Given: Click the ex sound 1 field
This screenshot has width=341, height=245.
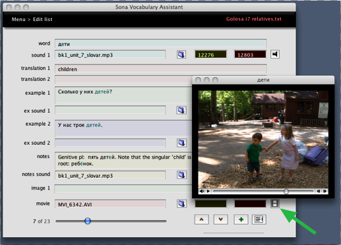Looking at the screenshot, I should pos(110,110).
